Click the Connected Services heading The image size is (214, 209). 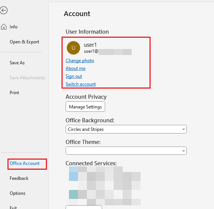click(x=91, y=163)
